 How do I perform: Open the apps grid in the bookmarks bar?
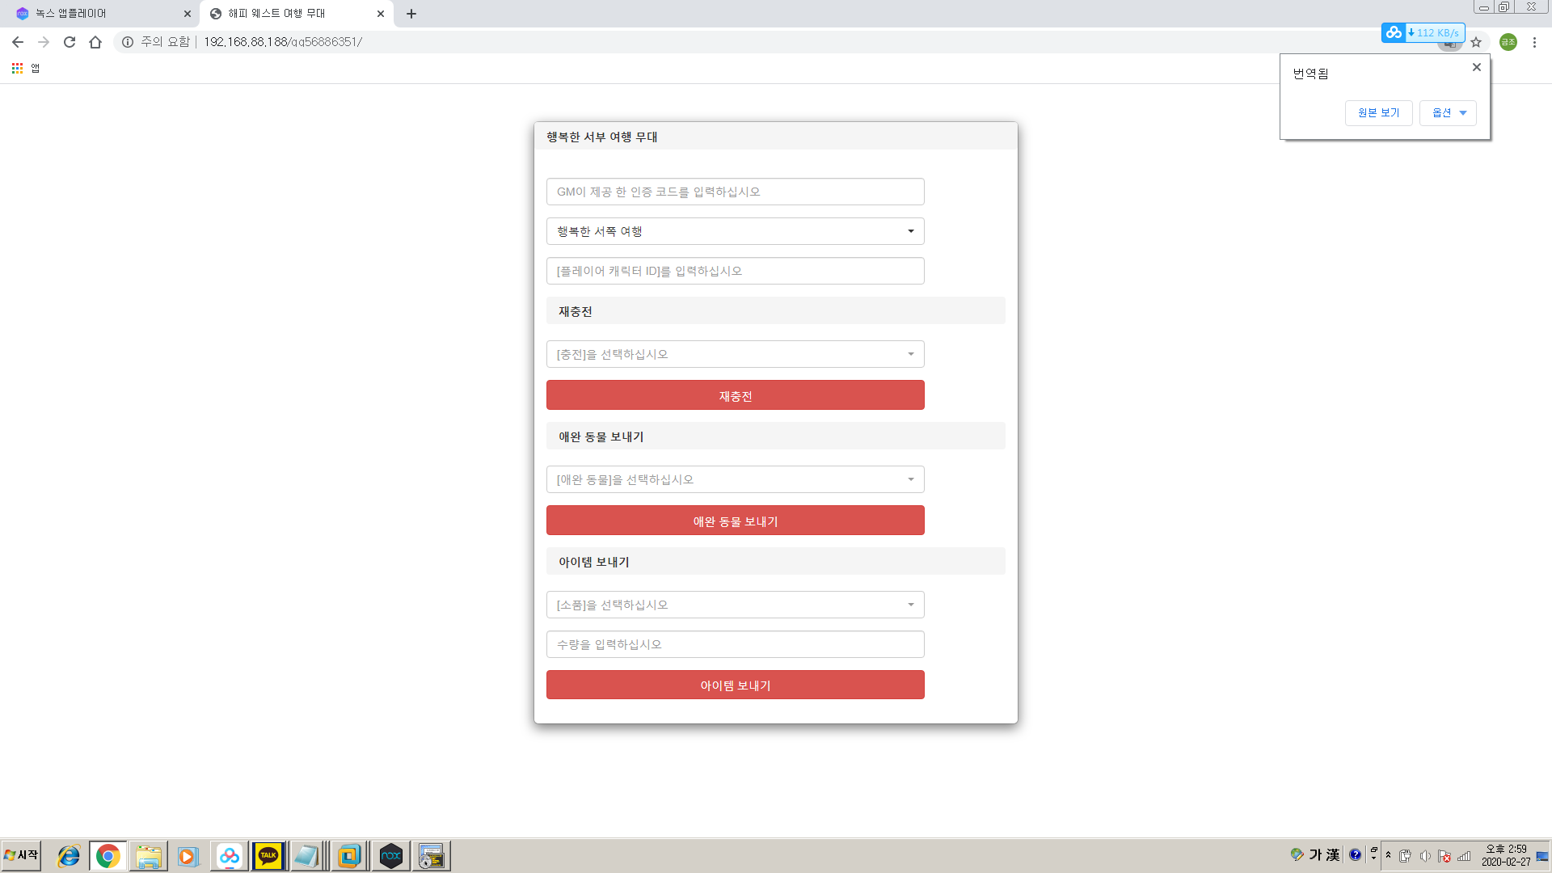tap(17, 69)
